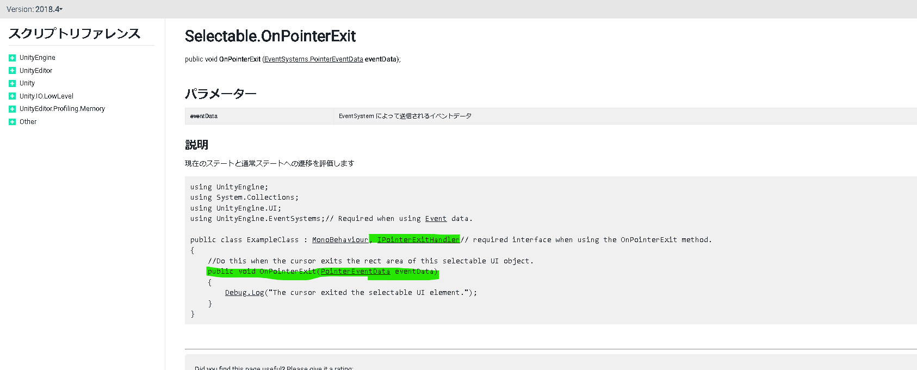The height and width of the screenshot is (370, 917).
Task: Select UnityEditor in the sidebar
Action: 36,71
